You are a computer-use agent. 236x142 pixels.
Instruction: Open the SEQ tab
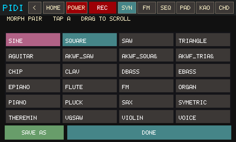[x=166, y=8]
